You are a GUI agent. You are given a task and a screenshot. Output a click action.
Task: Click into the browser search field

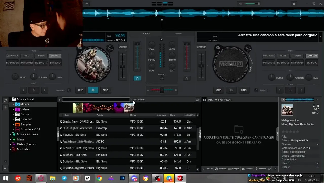(96, 100)
